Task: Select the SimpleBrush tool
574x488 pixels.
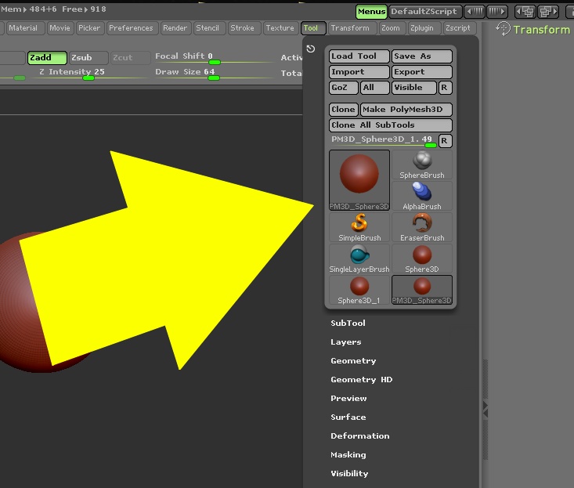Action: click(359, 228)
